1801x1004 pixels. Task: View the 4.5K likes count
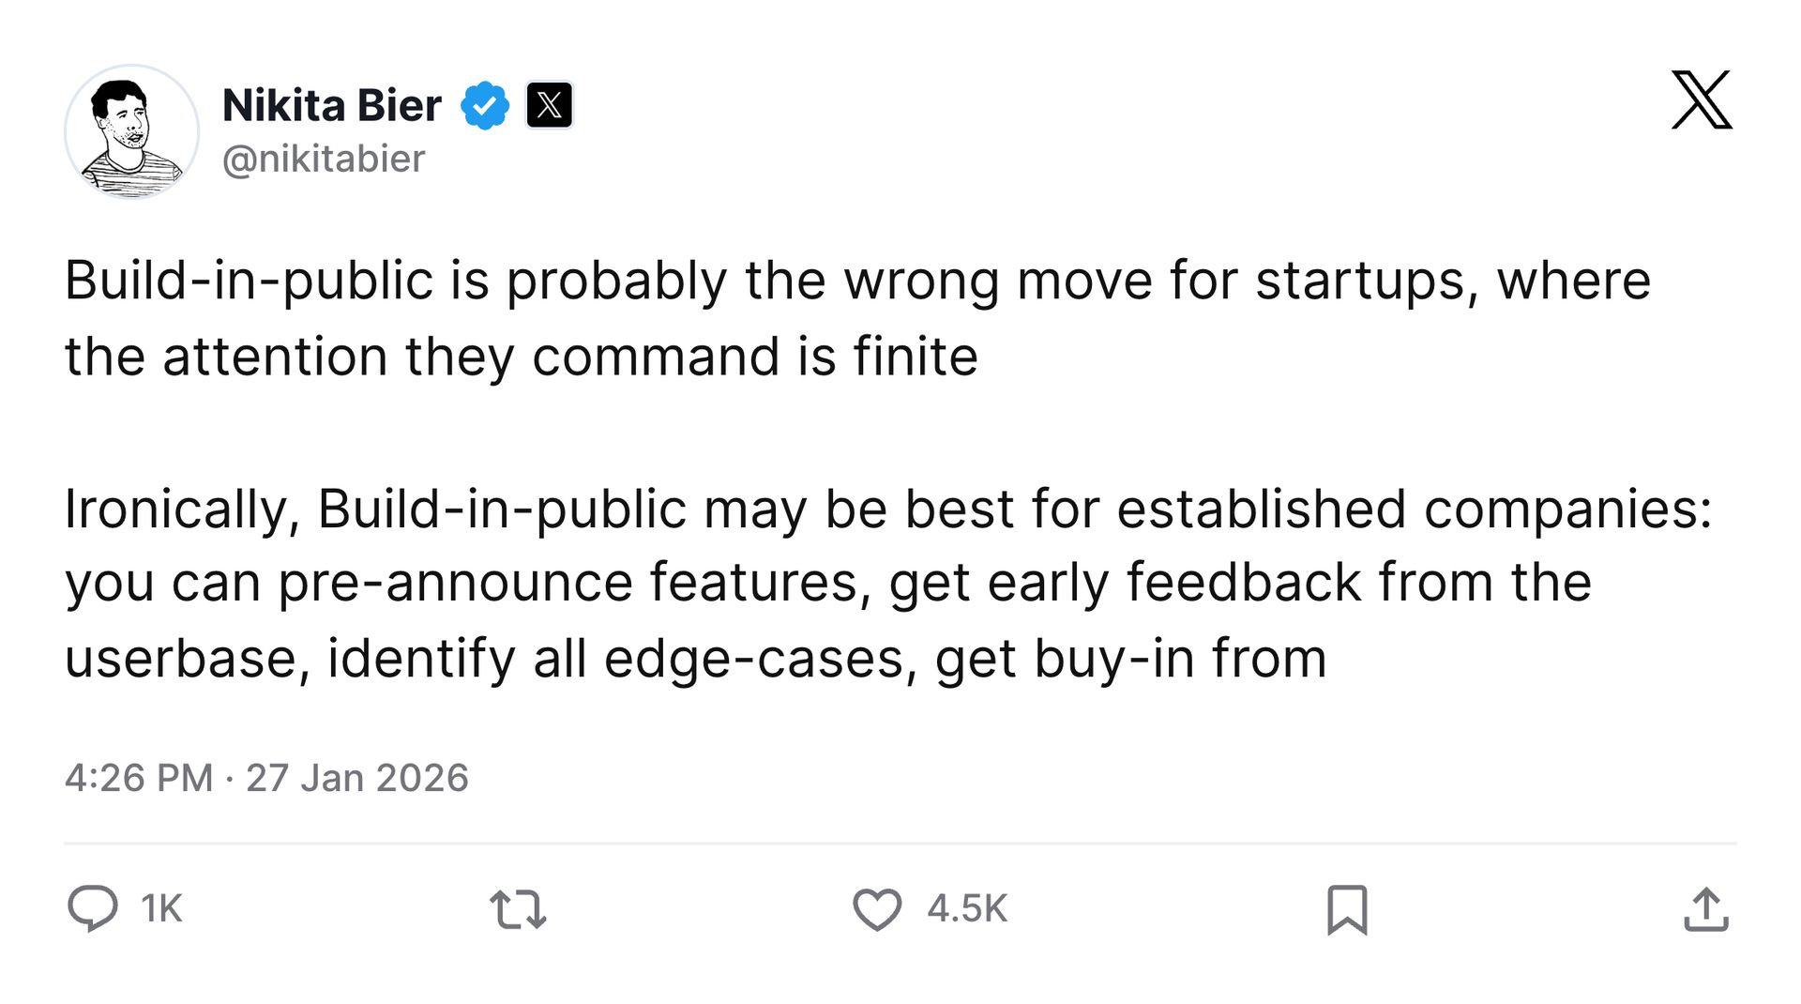pos(967,909)
